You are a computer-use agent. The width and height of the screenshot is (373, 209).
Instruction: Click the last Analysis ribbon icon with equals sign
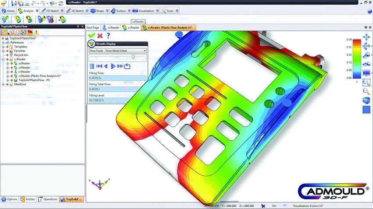62,19
